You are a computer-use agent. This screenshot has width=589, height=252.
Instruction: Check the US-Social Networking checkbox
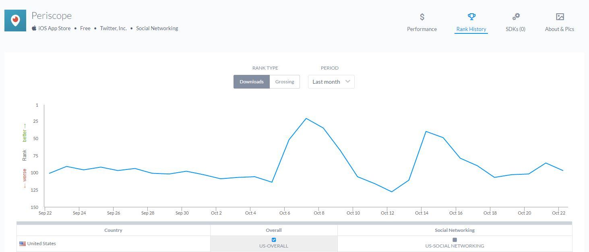pos(455,240)
